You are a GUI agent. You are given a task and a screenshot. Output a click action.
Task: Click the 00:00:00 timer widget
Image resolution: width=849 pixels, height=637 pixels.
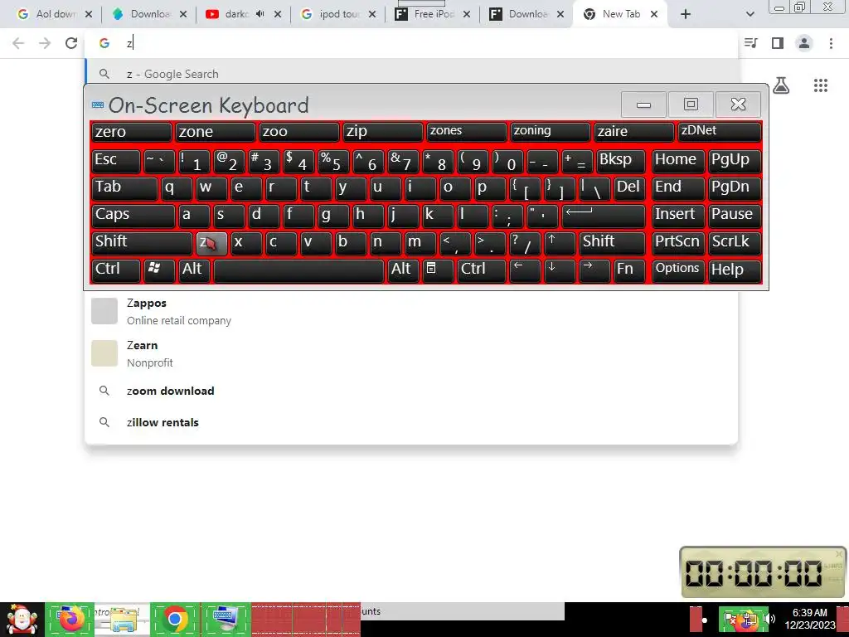[x=763, y=572]
